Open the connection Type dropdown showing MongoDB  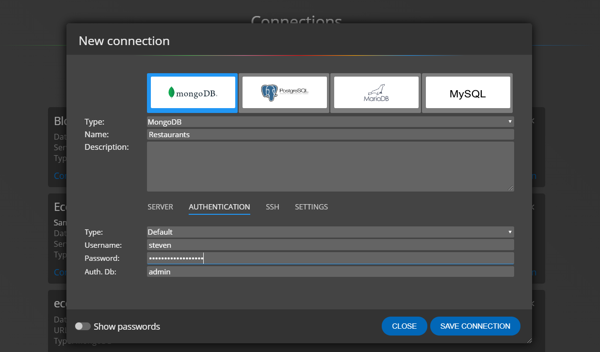coord(509,122)
